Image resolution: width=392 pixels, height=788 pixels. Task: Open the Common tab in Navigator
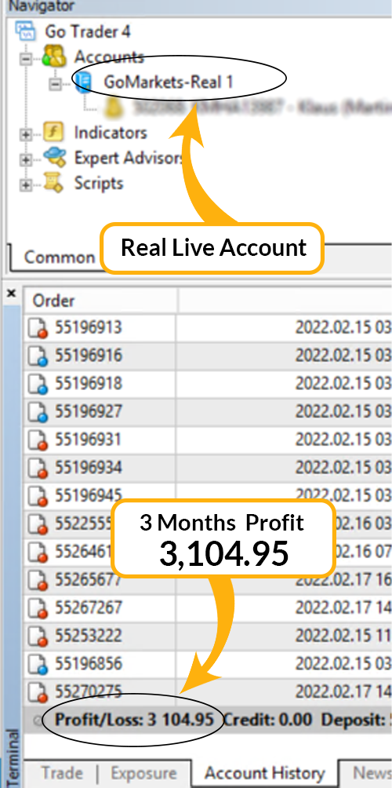click(60, 257)
